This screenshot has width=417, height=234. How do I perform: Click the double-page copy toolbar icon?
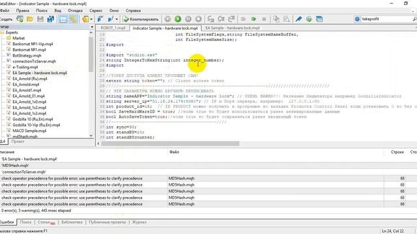pyautogui.click(x=276, y=19)
